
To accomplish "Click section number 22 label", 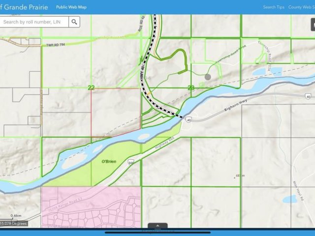I will pos(91,88).
